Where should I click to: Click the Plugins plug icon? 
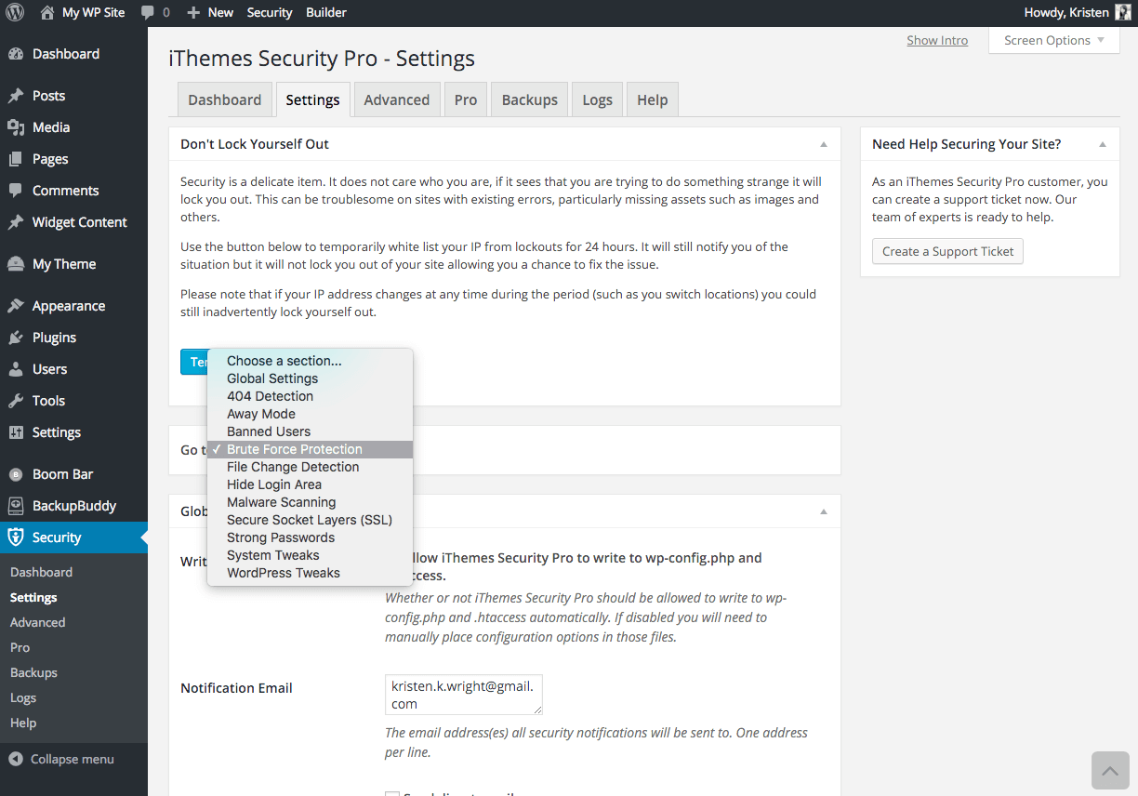[x=16, y=338]
